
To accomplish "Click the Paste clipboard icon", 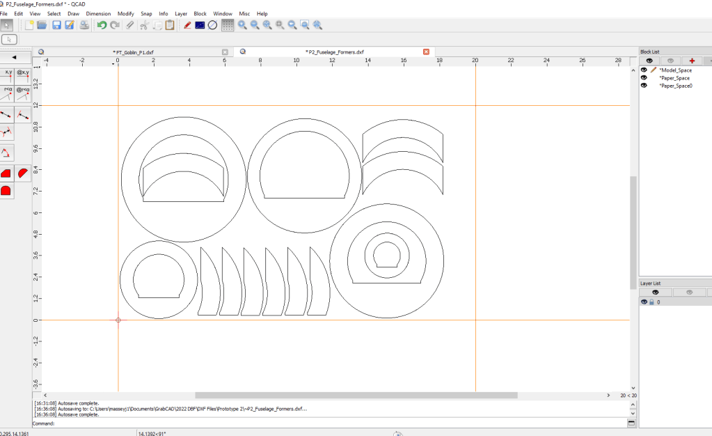I will (170, 25).
